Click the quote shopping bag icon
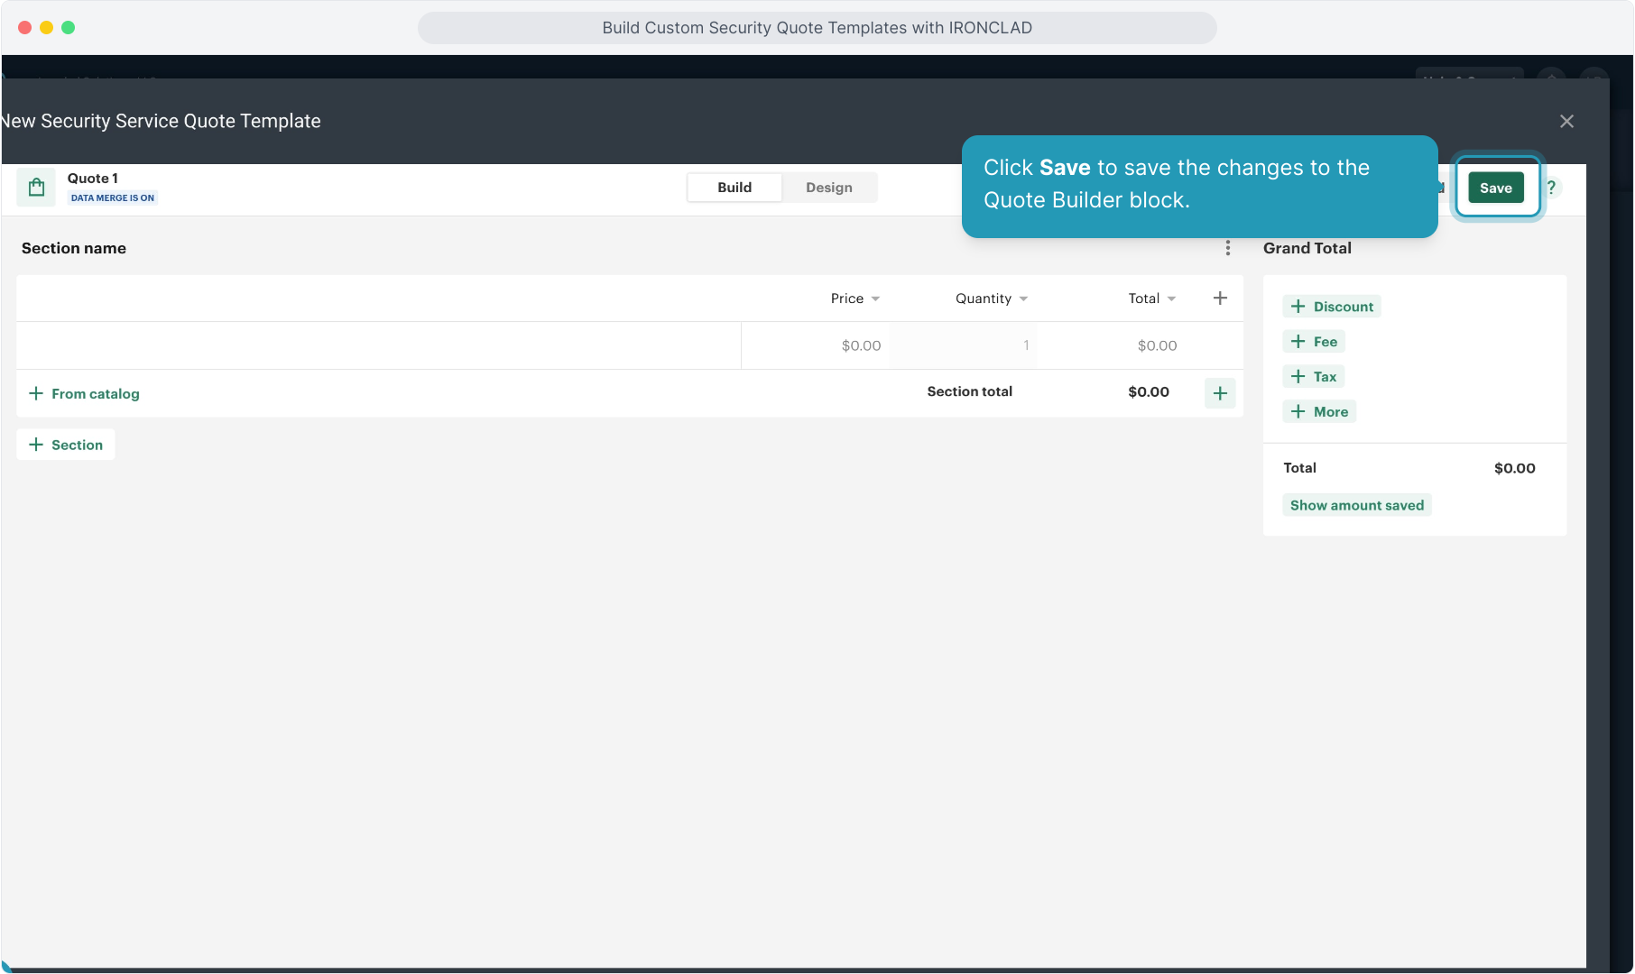Image resolution: width=1635 pixels, height=974 pixels. point(36,188)
